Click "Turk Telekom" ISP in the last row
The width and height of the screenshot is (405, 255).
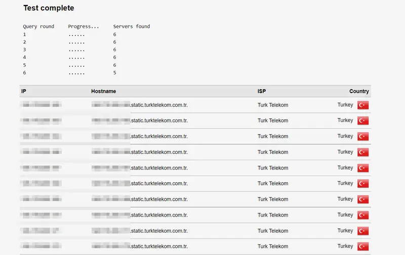[x=273, y=246]
